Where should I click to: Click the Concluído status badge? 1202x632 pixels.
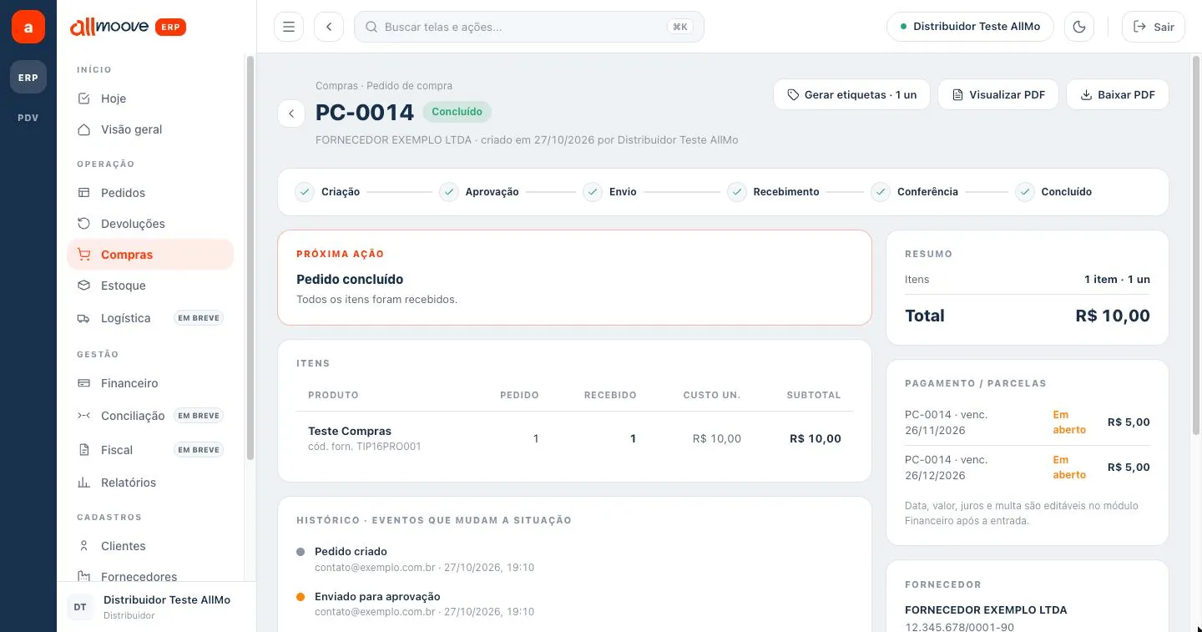coord(457,112)
